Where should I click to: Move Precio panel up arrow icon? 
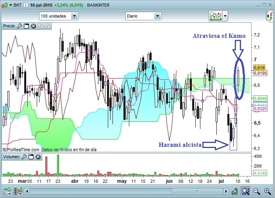47,26
